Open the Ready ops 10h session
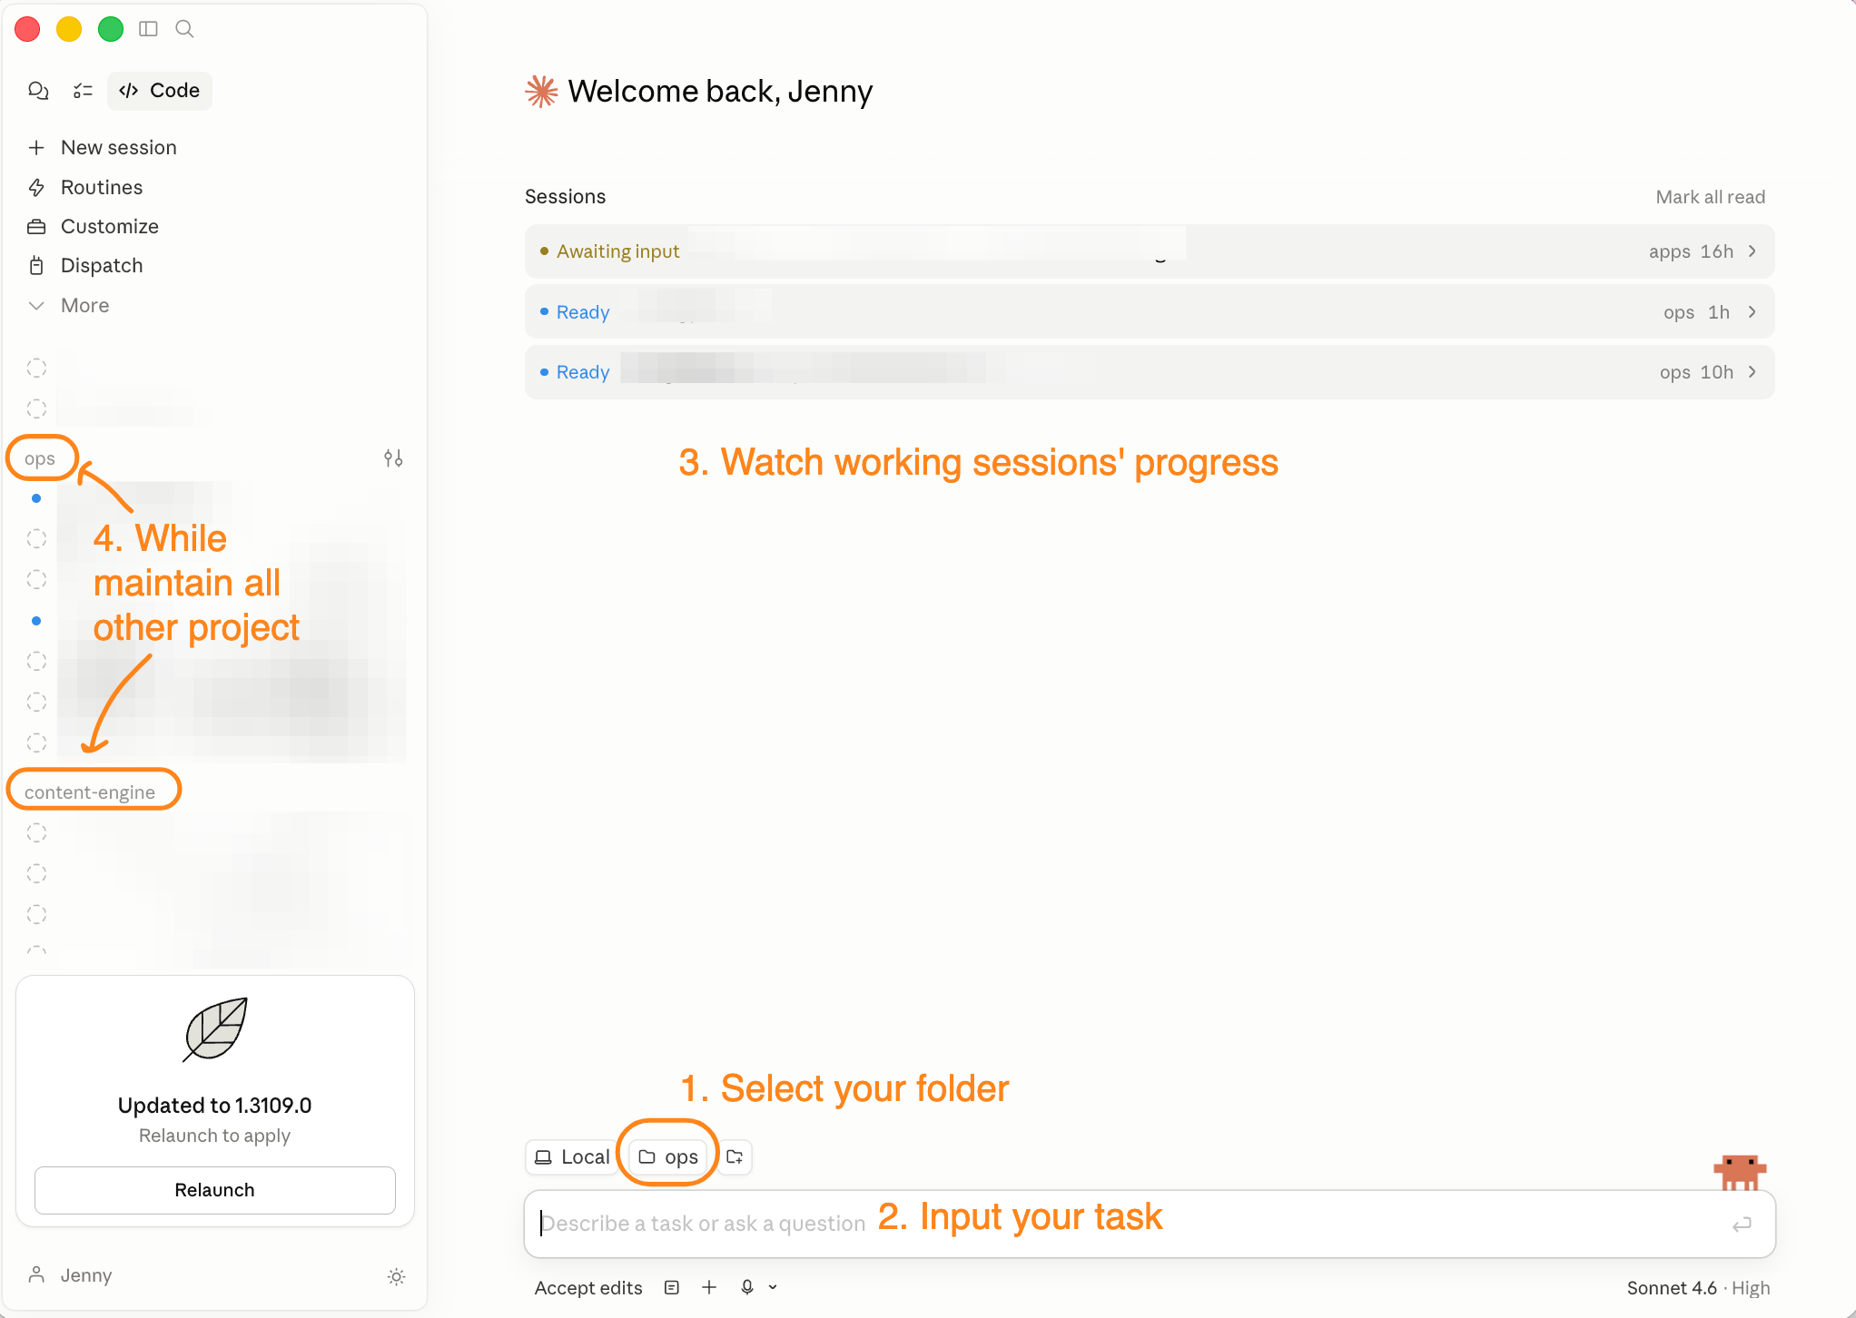The image size is (1856, 1318). point(1150,372)
